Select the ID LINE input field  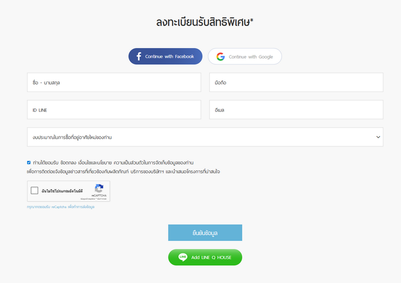pos(114,109)
